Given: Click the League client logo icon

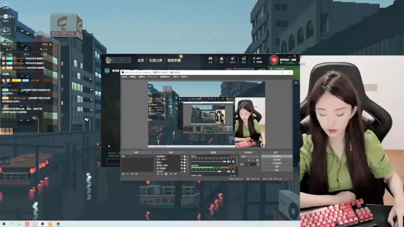Looking at the screenshot, I should 109,60.
